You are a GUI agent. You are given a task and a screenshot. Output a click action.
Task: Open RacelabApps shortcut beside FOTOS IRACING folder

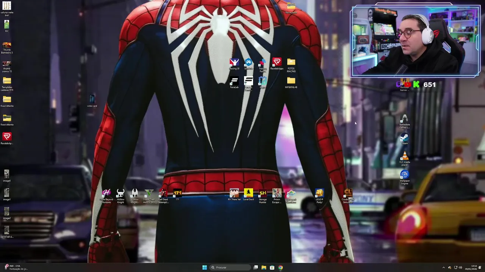point(277,64)
